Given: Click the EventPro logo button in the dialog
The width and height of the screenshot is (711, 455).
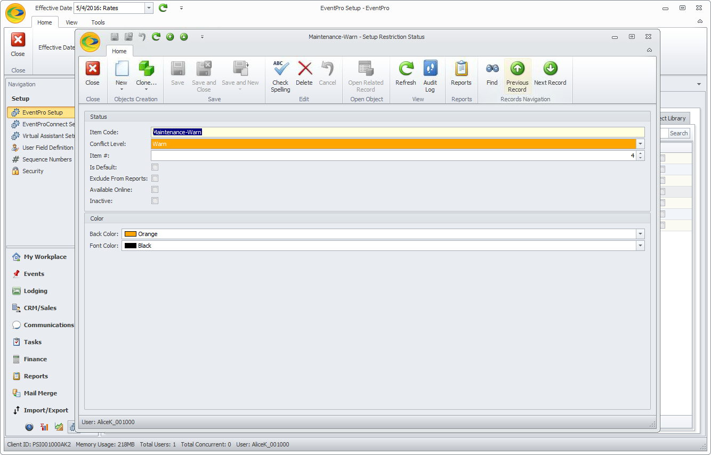Looking at the screenshot, I should tap(90, 42).
